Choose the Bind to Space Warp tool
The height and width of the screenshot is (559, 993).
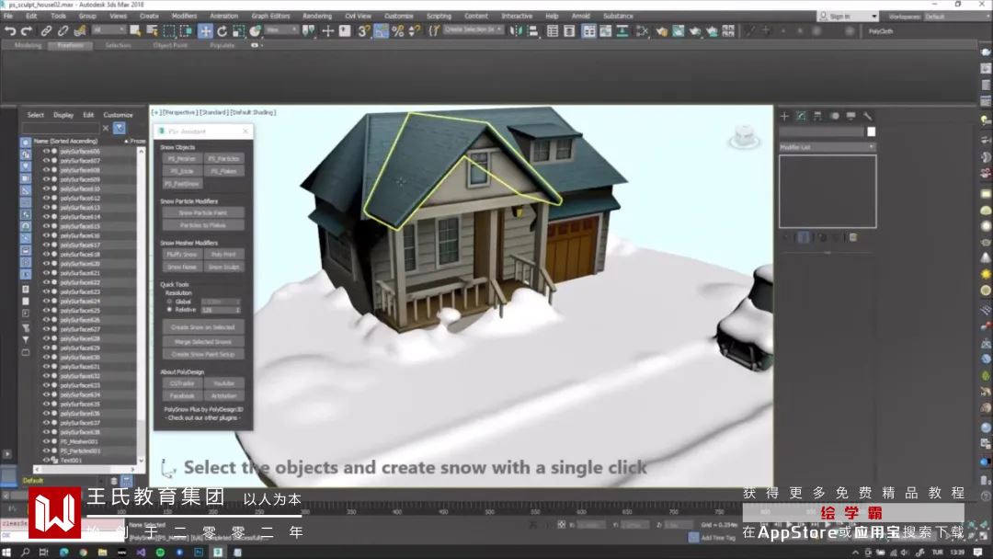80,30
